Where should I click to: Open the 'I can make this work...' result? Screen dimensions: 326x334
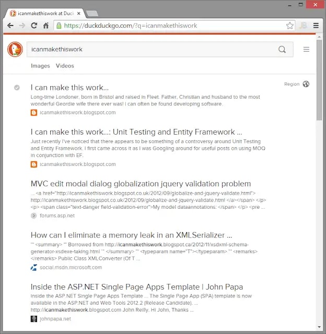click(69, 88)
